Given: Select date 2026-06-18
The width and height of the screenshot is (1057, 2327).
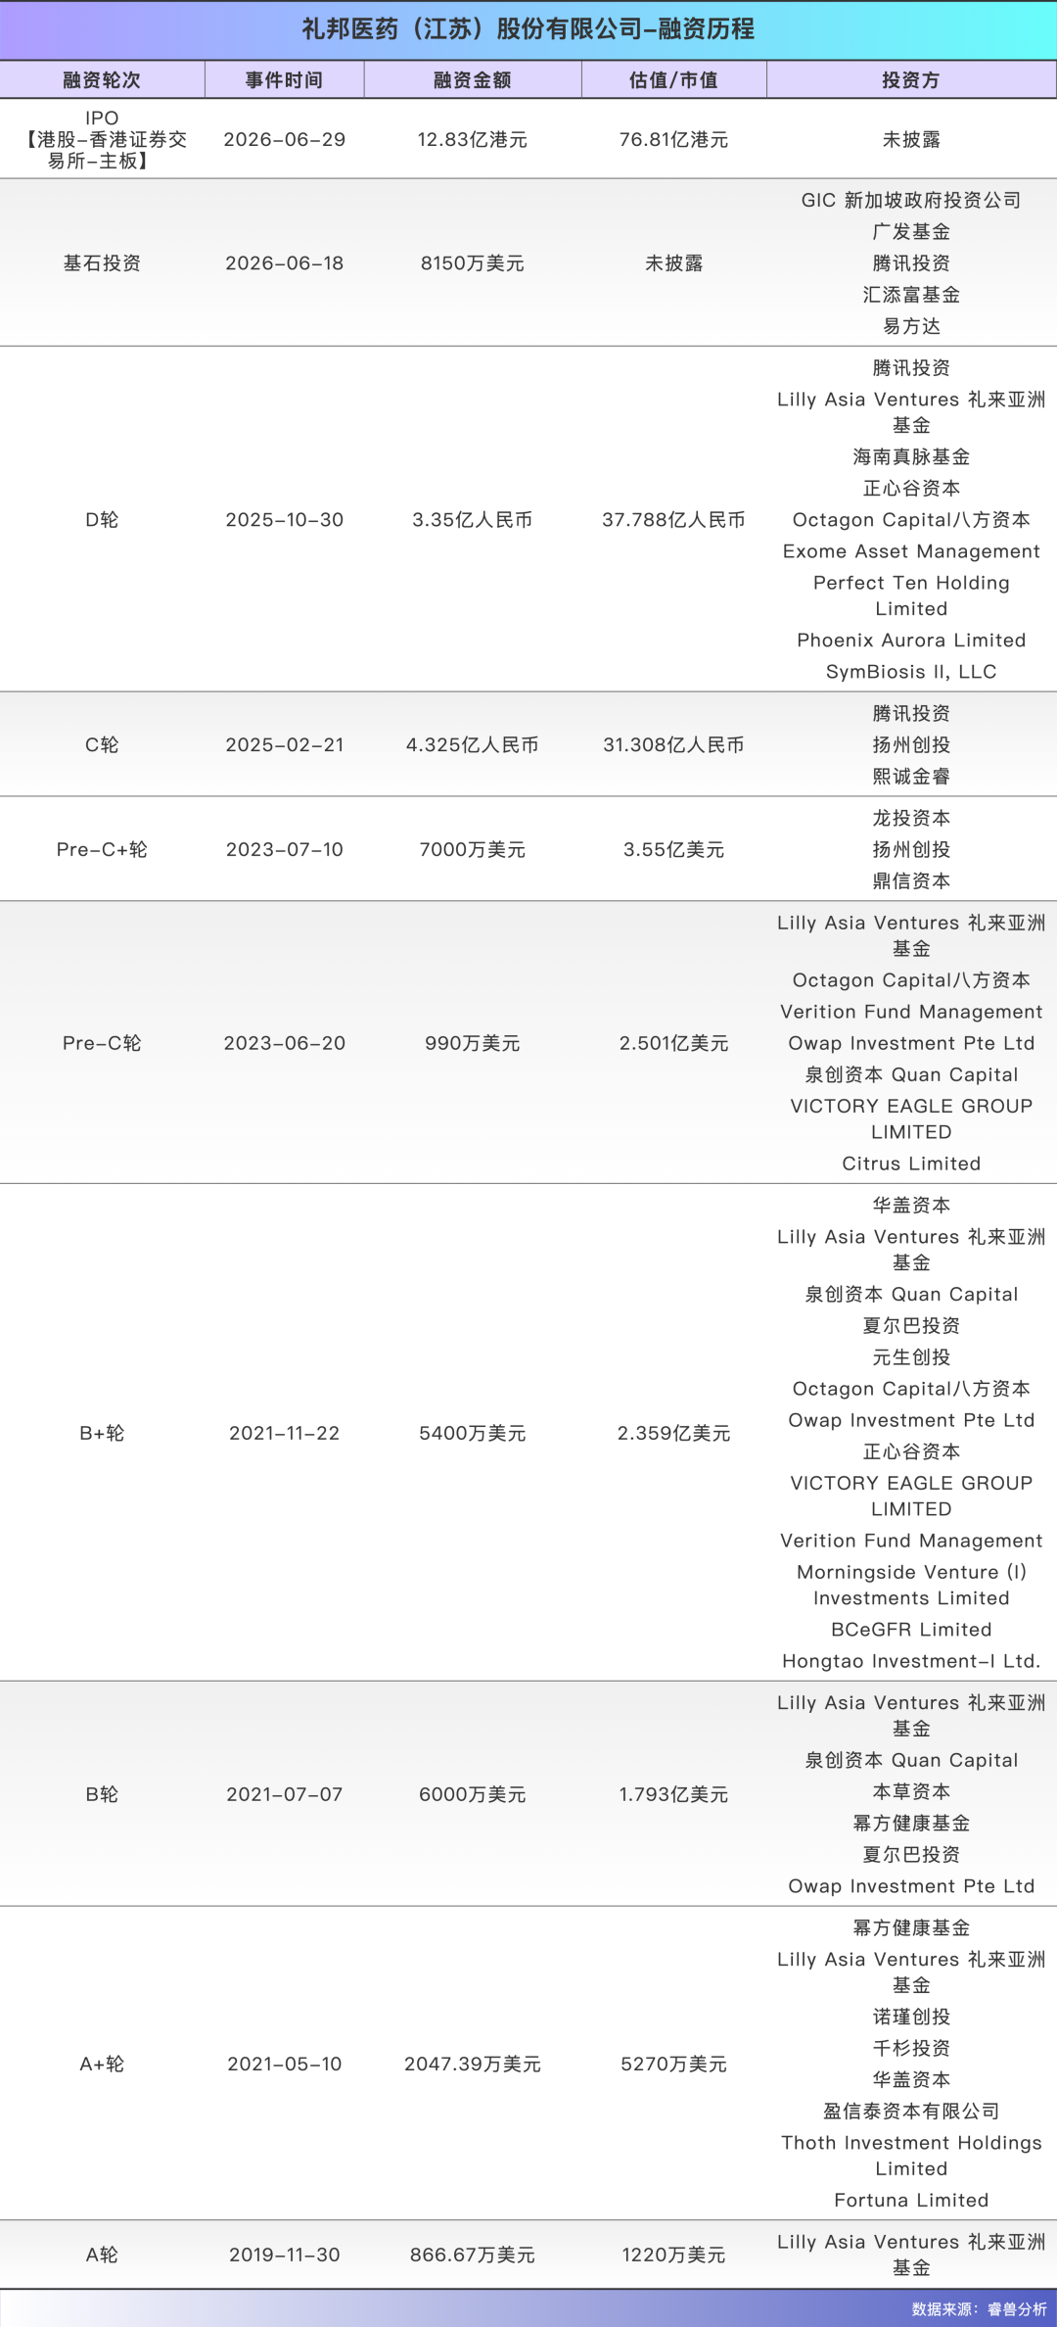Looking at the screenshot, I should tap(285, 263).
